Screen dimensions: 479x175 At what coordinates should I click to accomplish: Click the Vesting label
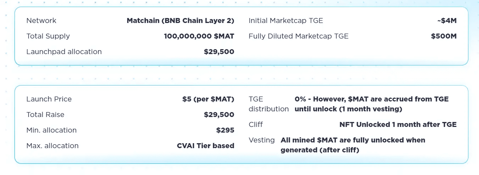click(262, 140)
